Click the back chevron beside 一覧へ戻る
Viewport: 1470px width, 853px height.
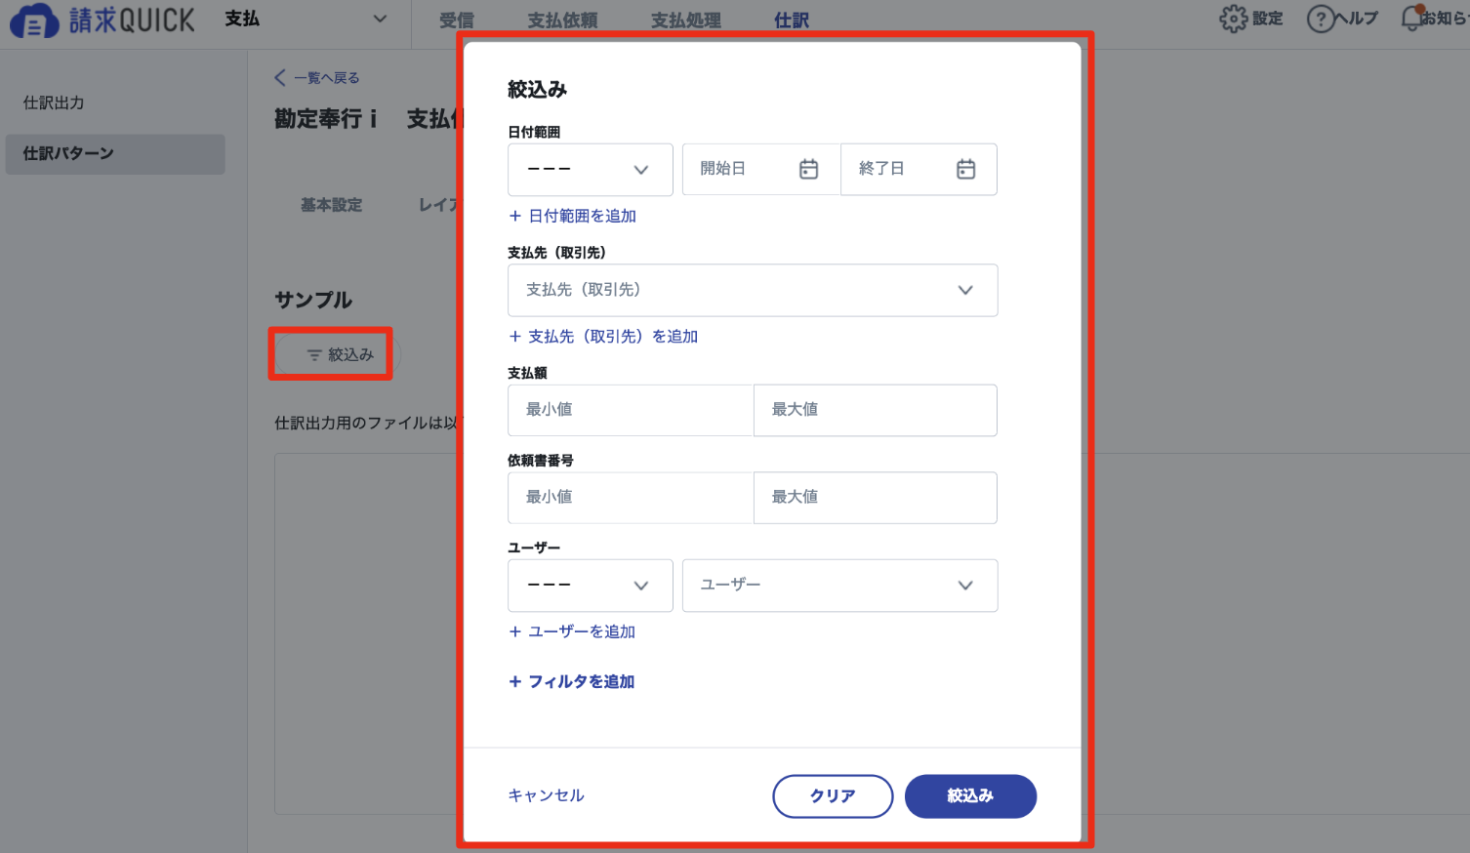tap(280, 78)
